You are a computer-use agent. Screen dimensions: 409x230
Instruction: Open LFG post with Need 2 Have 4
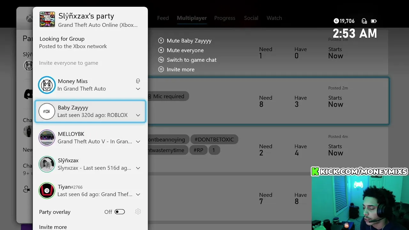[x=268, y=149]
